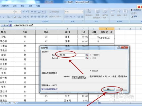The height and width of the screenshot is (106, 142).
Task: Click the formula bar text =PRODUCT(F2:G2)
Action: [x=23, y=25]
